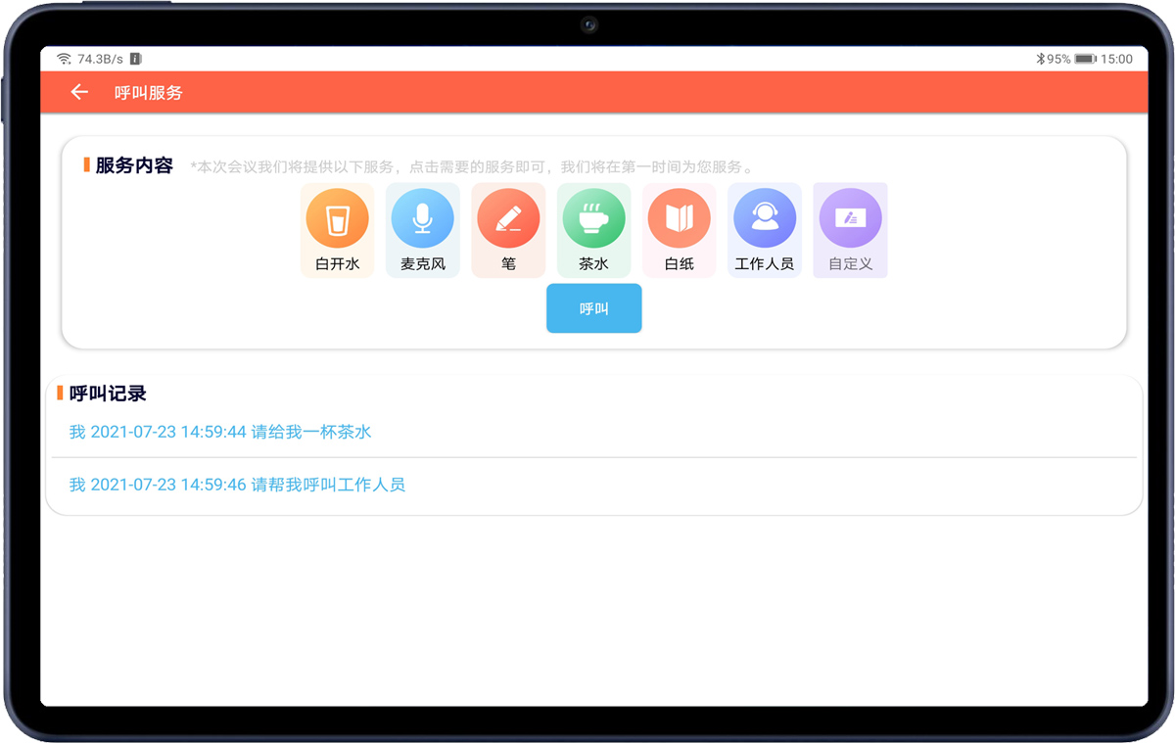
Task: Tap the notification icon beside network speed
Action: coord(136,59)
